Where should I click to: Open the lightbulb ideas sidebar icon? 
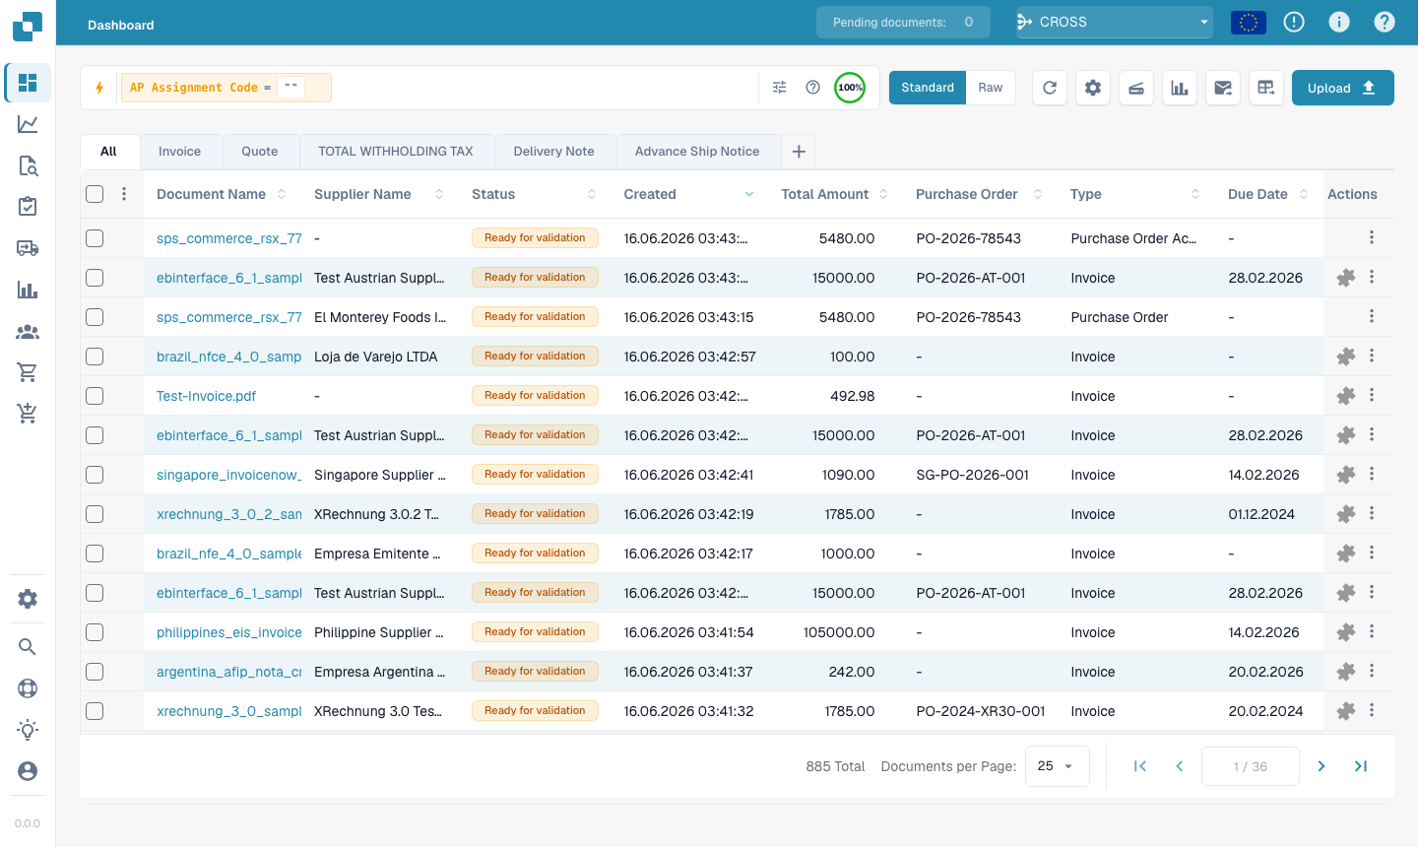[x=28, y=730]
